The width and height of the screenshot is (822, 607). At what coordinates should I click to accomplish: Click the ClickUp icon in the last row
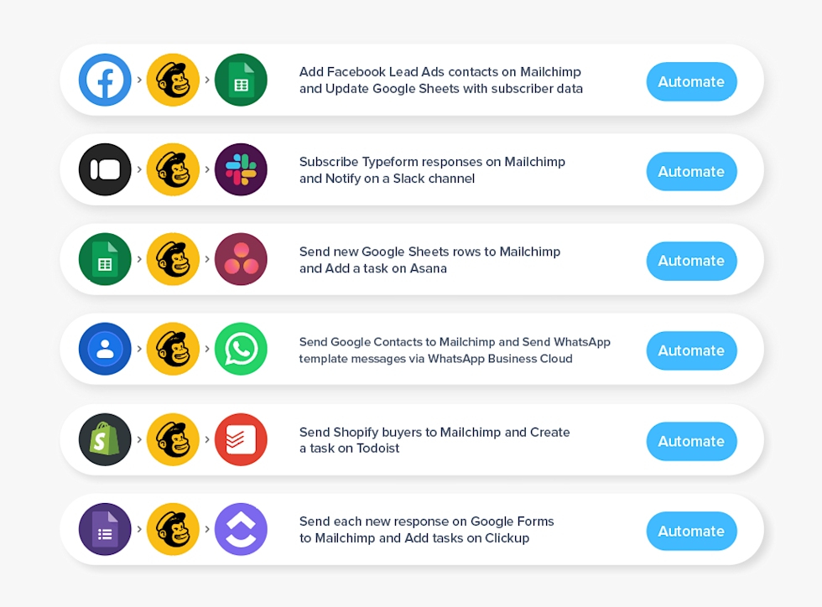(x=241, y=528)
